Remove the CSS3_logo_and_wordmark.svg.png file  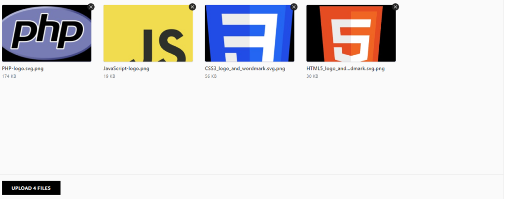point(294,7)
